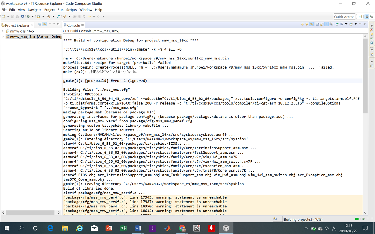This screenshot has width=375, height=234.
Task: Go to previous error in console
Action: click(307, 24)
